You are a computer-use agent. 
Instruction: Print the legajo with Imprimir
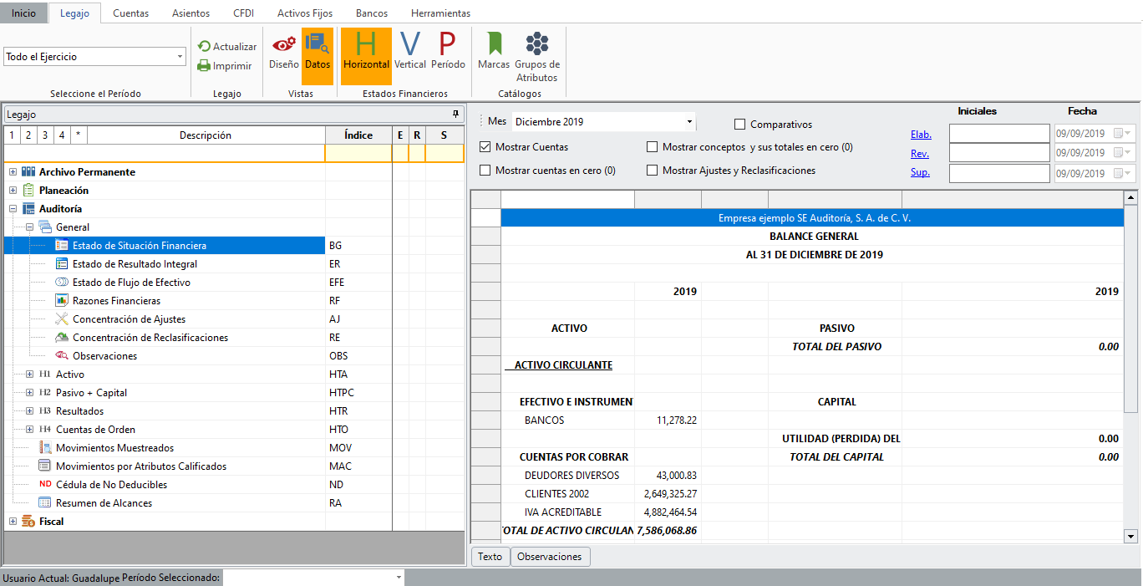205,66
